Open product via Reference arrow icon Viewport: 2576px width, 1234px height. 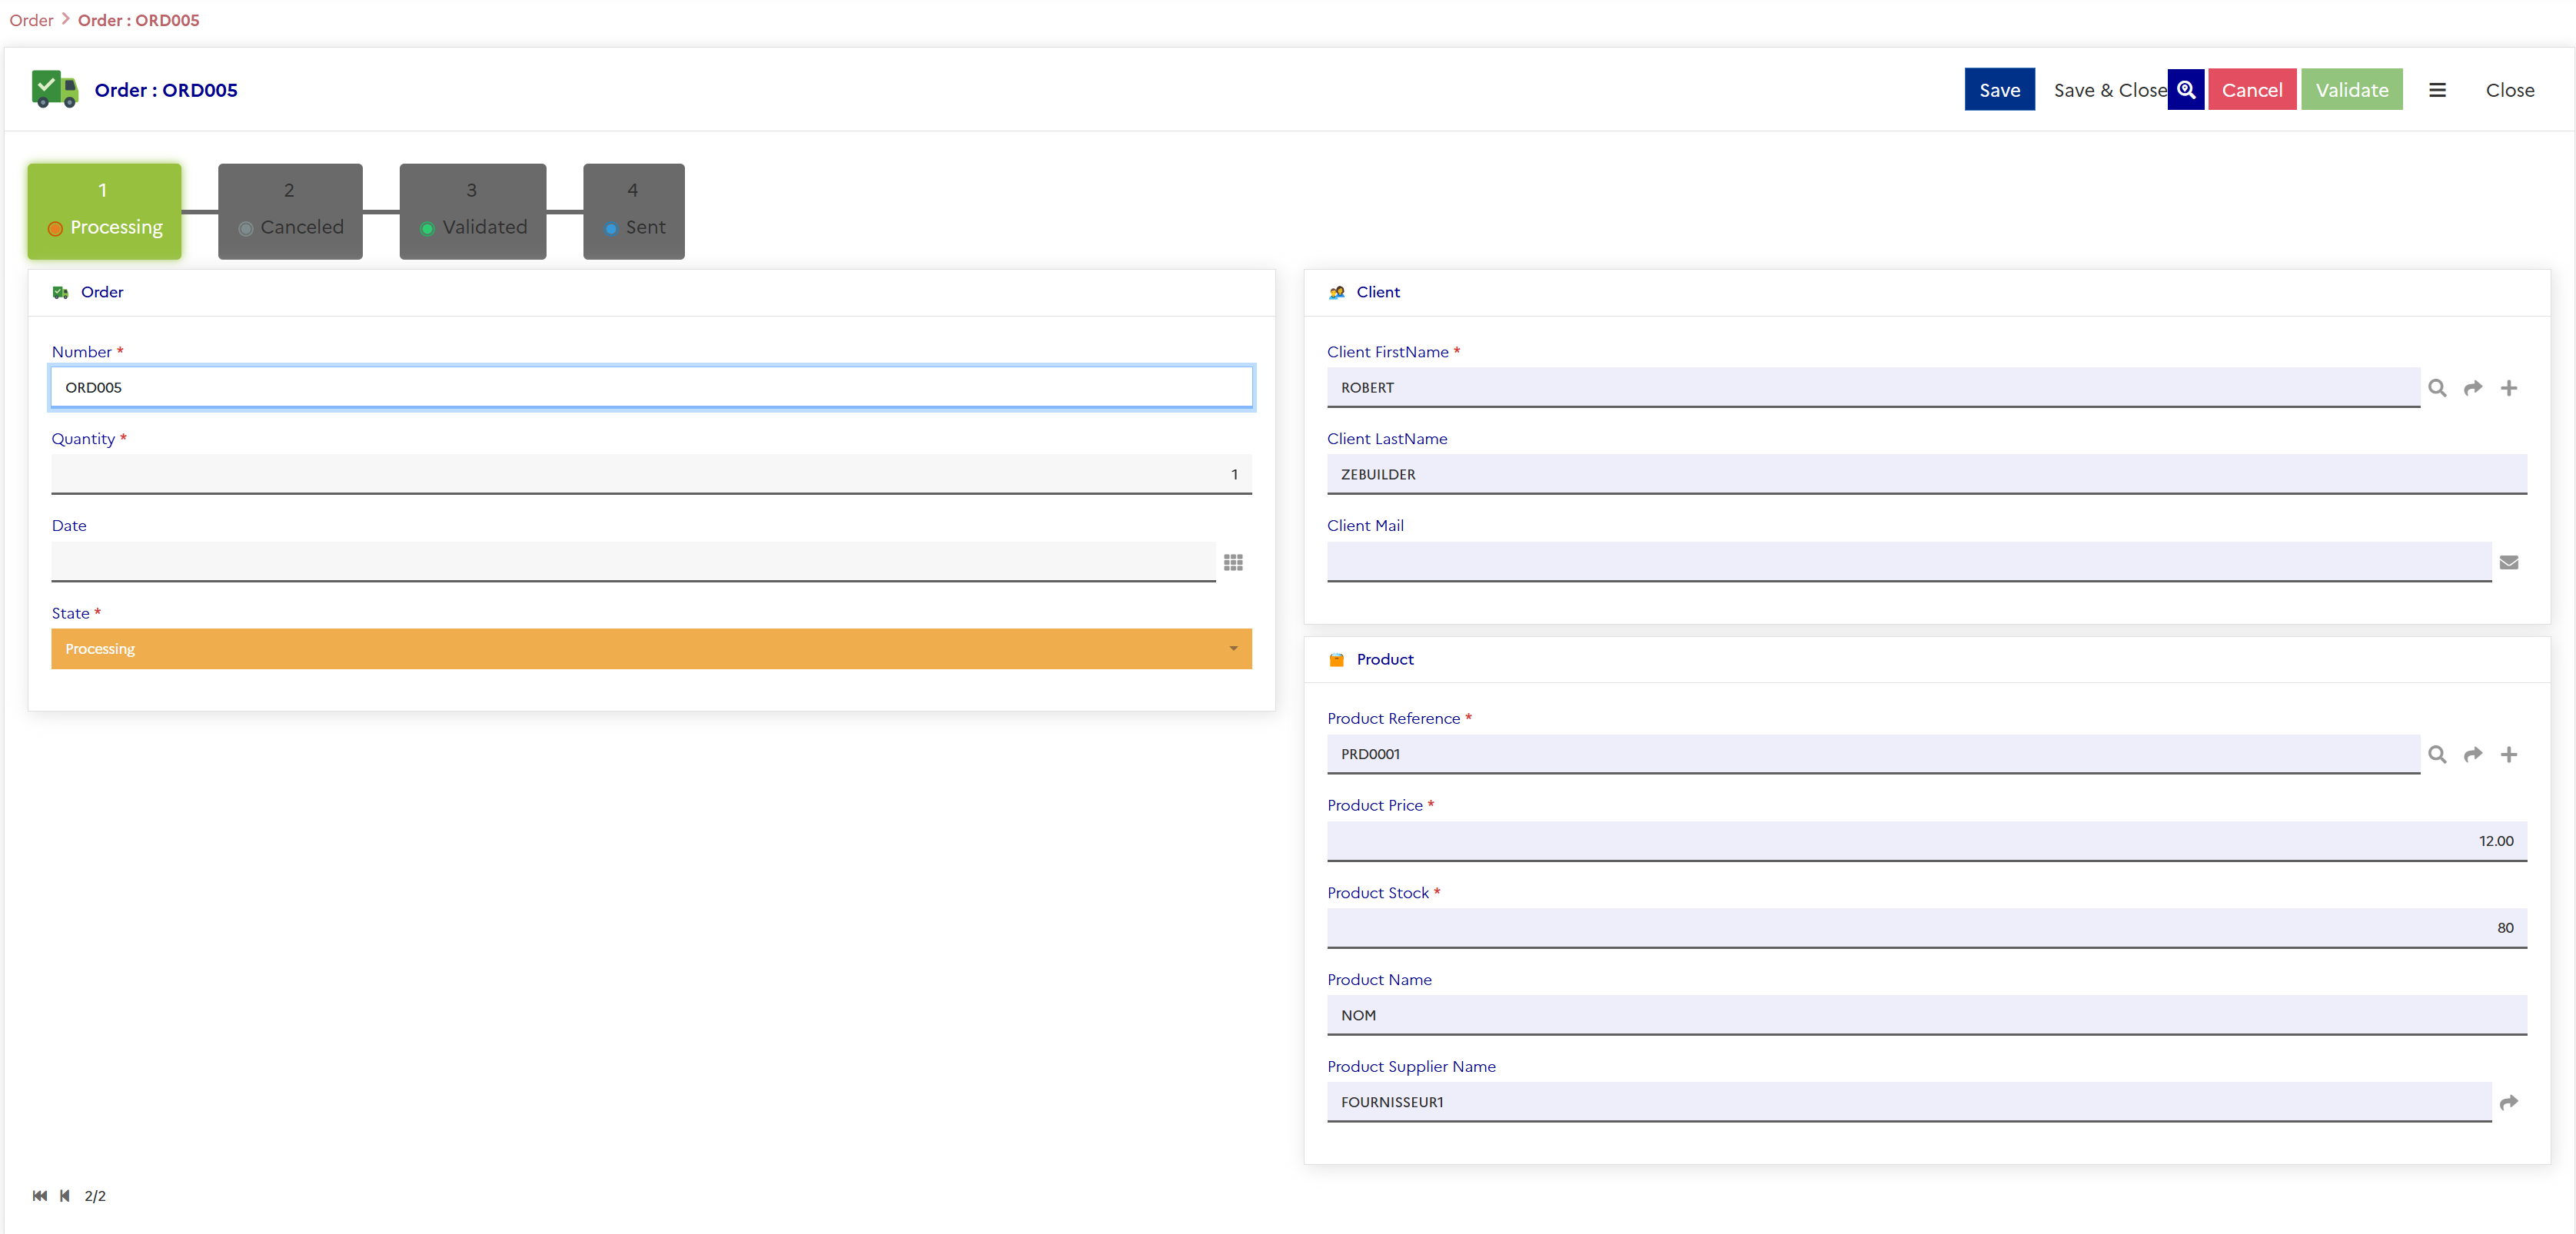pos(2473,755)
